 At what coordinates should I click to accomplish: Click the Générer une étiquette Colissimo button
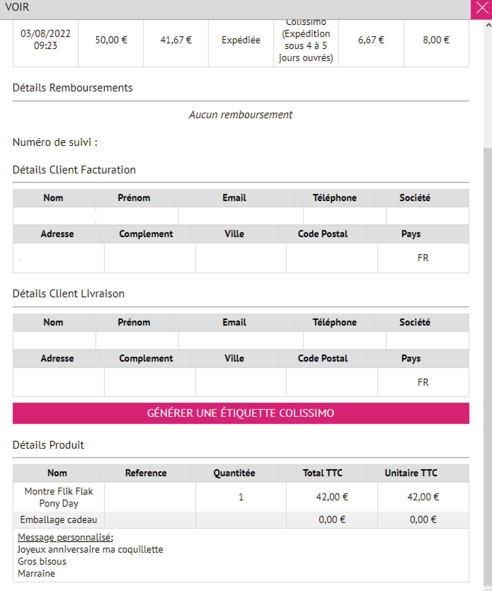click(x=241, y=413)
